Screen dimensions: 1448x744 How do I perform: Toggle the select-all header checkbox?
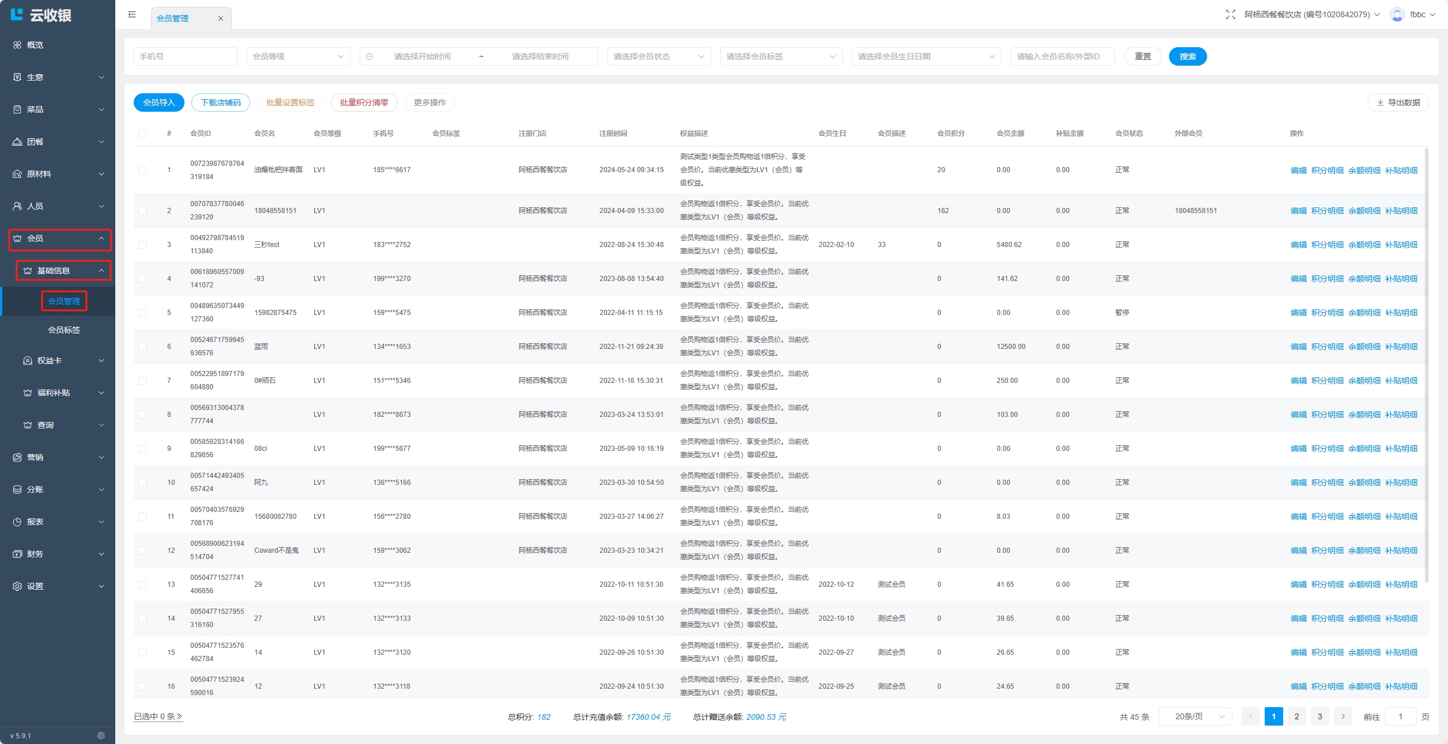pos(142,134)
